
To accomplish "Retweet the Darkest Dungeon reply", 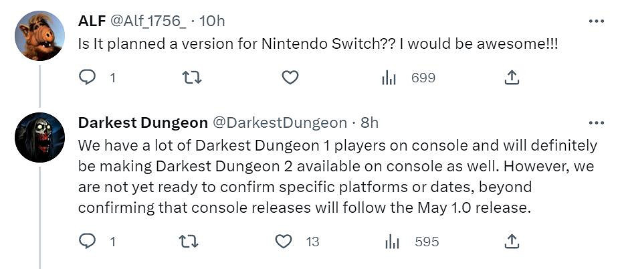I will 189,242.
